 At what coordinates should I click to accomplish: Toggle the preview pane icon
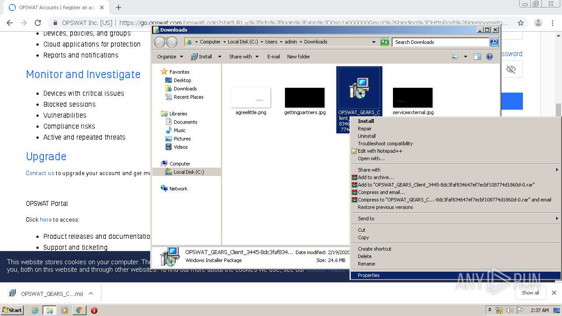(477, 57)
